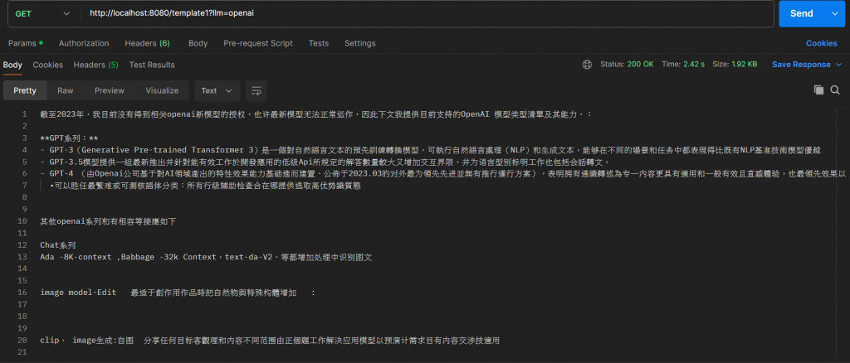Select the response Body tab
850x363 pixels.
tap(12, 65)
